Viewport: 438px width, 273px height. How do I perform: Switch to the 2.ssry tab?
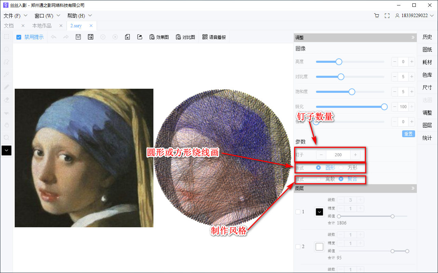click(75, 25)
